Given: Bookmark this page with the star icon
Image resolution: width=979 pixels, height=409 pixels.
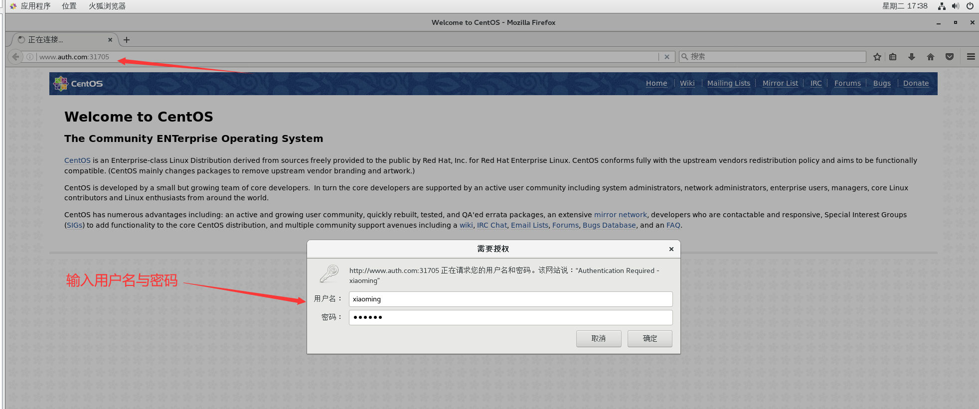Looking at the screenshot, I should coord(877,57).
